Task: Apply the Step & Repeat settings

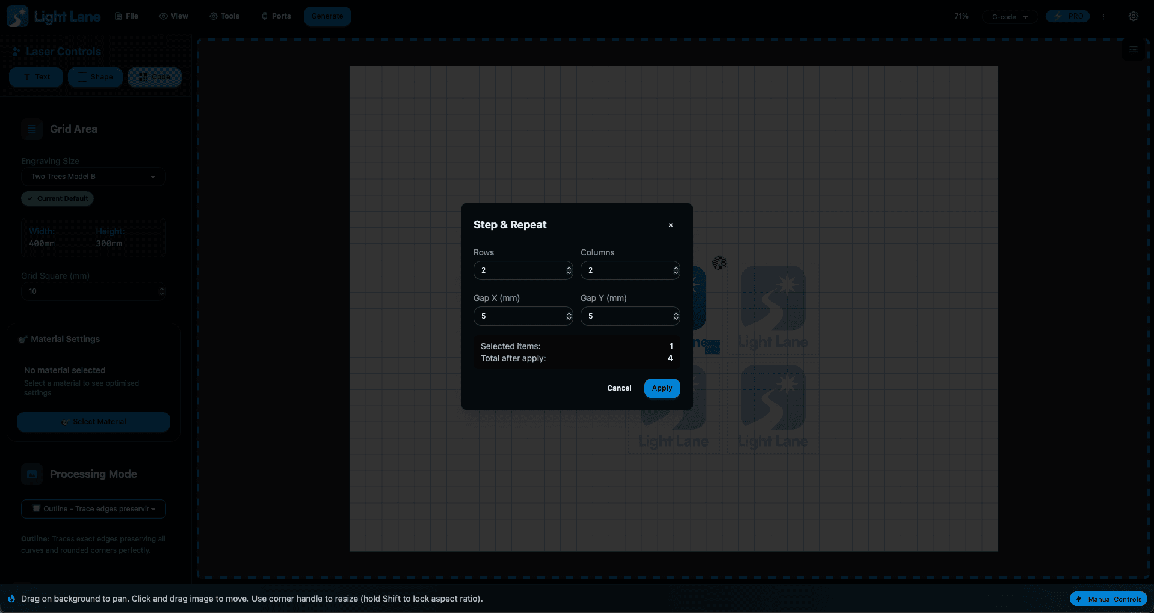Action: click(662, 388)
